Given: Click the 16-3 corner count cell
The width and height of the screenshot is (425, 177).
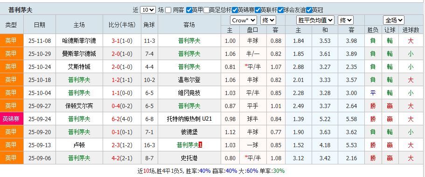Looking at the screenshot, I should point(149,145).
